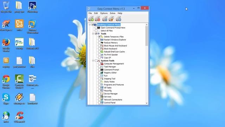225x127 pixels.
Task: Select the 'Block Mouse And Keyboard' row
Action: [115, 46]
